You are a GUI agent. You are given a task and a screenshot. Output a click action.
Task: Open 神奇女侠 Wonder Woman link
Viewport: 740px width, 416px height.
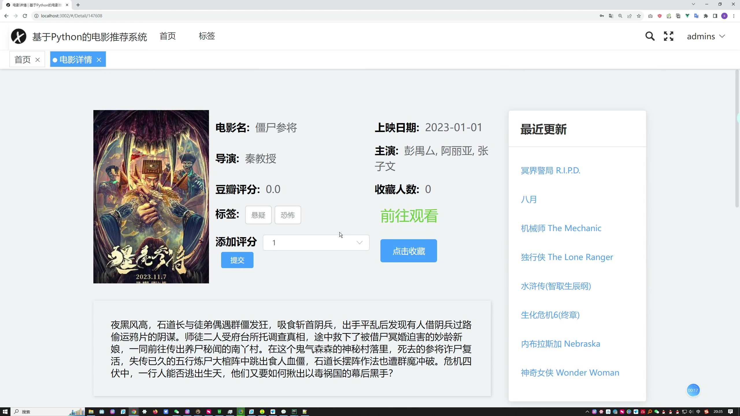[x=570, y=373]
